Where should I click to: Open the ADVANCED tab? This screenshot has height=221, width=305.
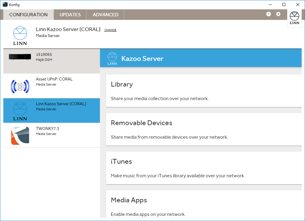(x=105, y=14)
